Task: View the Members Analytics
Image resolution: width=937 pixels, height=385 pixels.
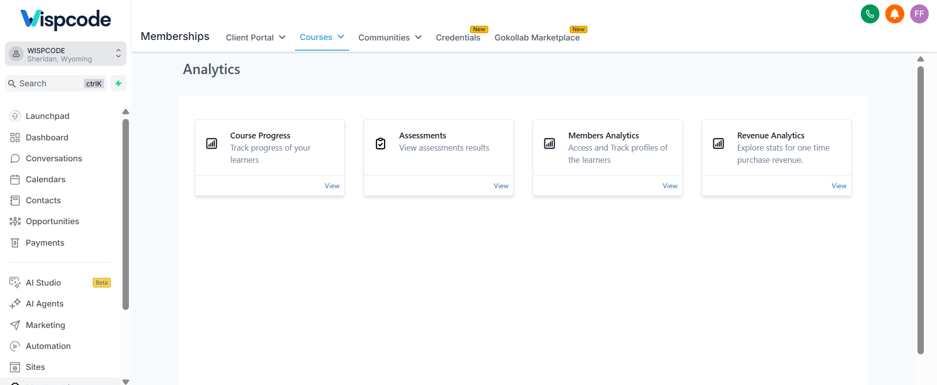Action: 670,186
